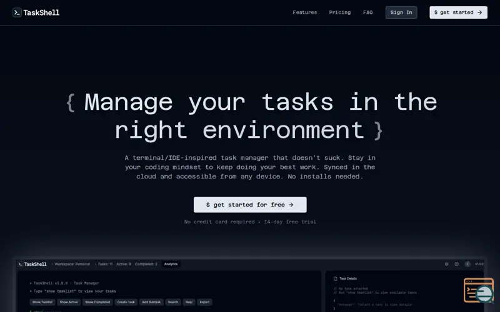Click the header '$ get started' button

[458, 12]
